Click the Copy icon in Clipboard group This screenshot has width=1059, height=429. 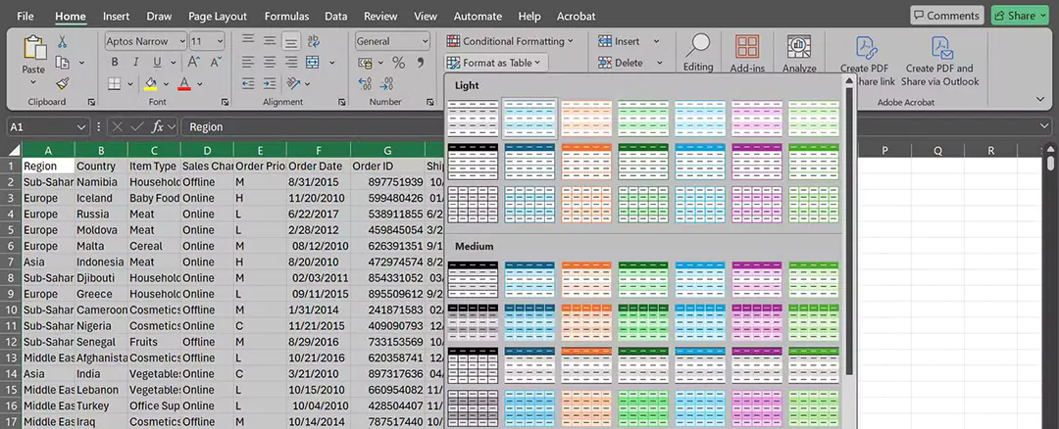coord(63,63)
